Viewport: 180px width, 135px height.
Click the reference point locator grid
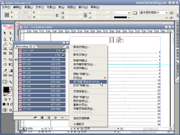point(7,15)
